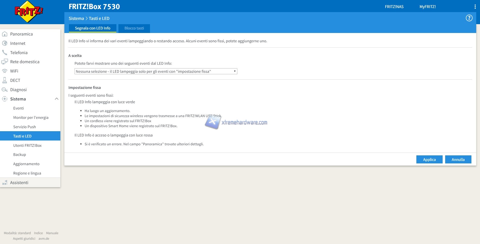The width and height of the screenshot is (480, 244).
Task: Select the Segnala con LED Info tab
Action: [x=92, y=28]
